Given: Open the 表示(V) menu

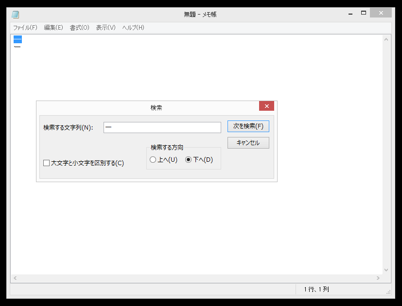Looking at the screenshot, I should [x=105, y=28].
